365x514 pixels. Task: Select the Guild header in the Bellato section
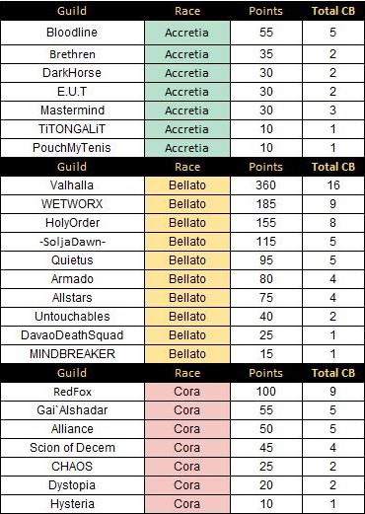click(72, 167)
